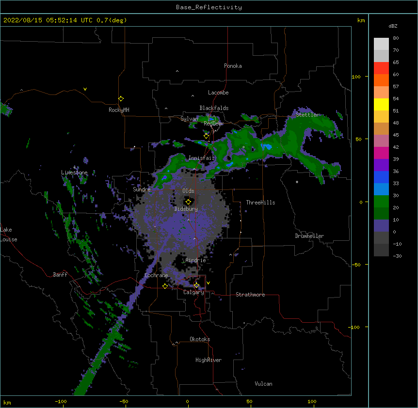Image resolution: width=418 pixels, height=408 pixels.
Task: Click the km label in the bottom left
Action: click(x=7, y=403)
